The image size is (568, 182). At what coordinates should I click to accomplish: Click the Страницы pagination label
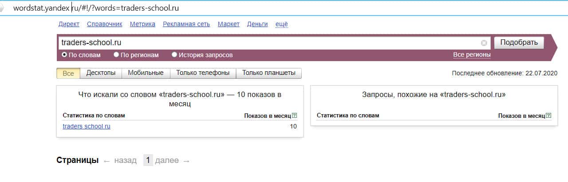click(x=77, y=160)
